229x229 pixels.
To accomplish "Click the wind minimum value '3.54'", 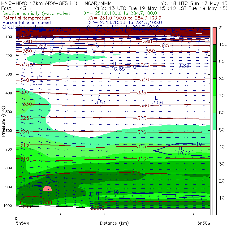I will [100, 103].
